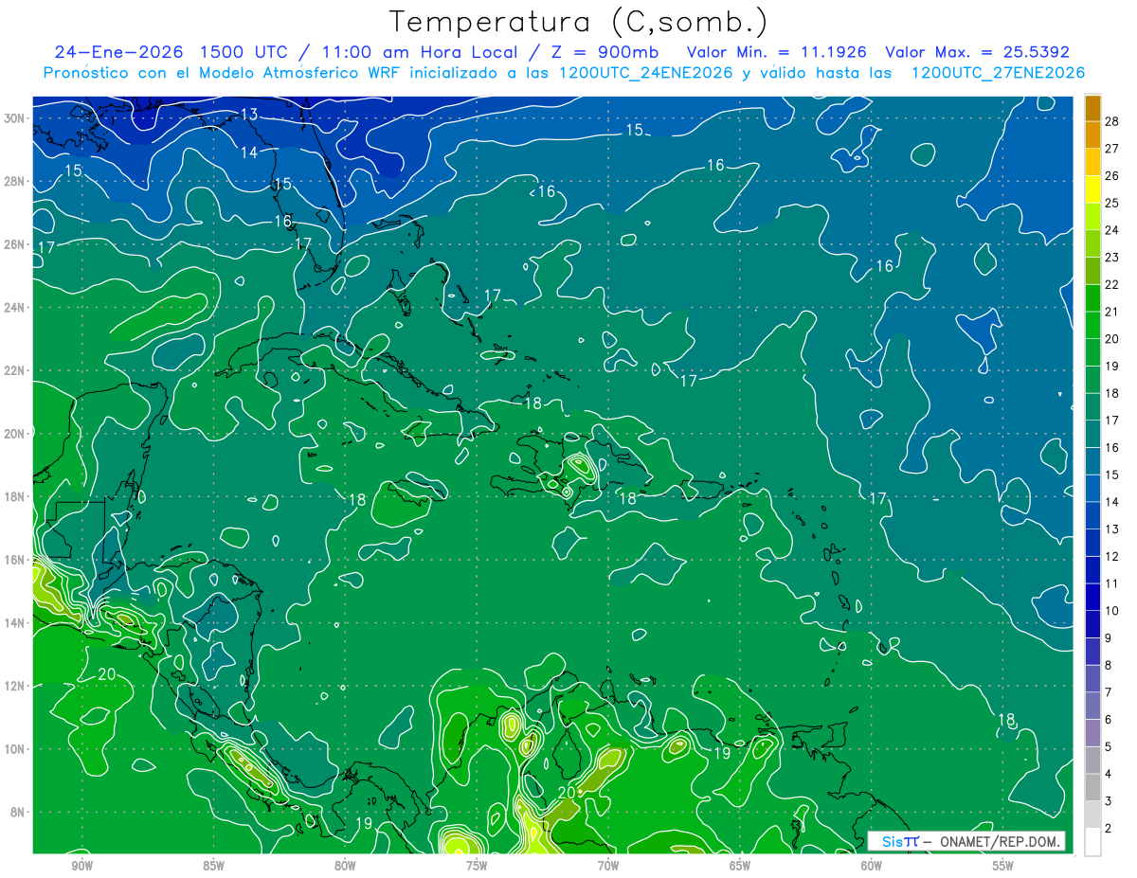This screenshot has height=878, width=1137.
Task: Click the '14N' latitude label
Action: pyautogui.click(x=14, y=622)
